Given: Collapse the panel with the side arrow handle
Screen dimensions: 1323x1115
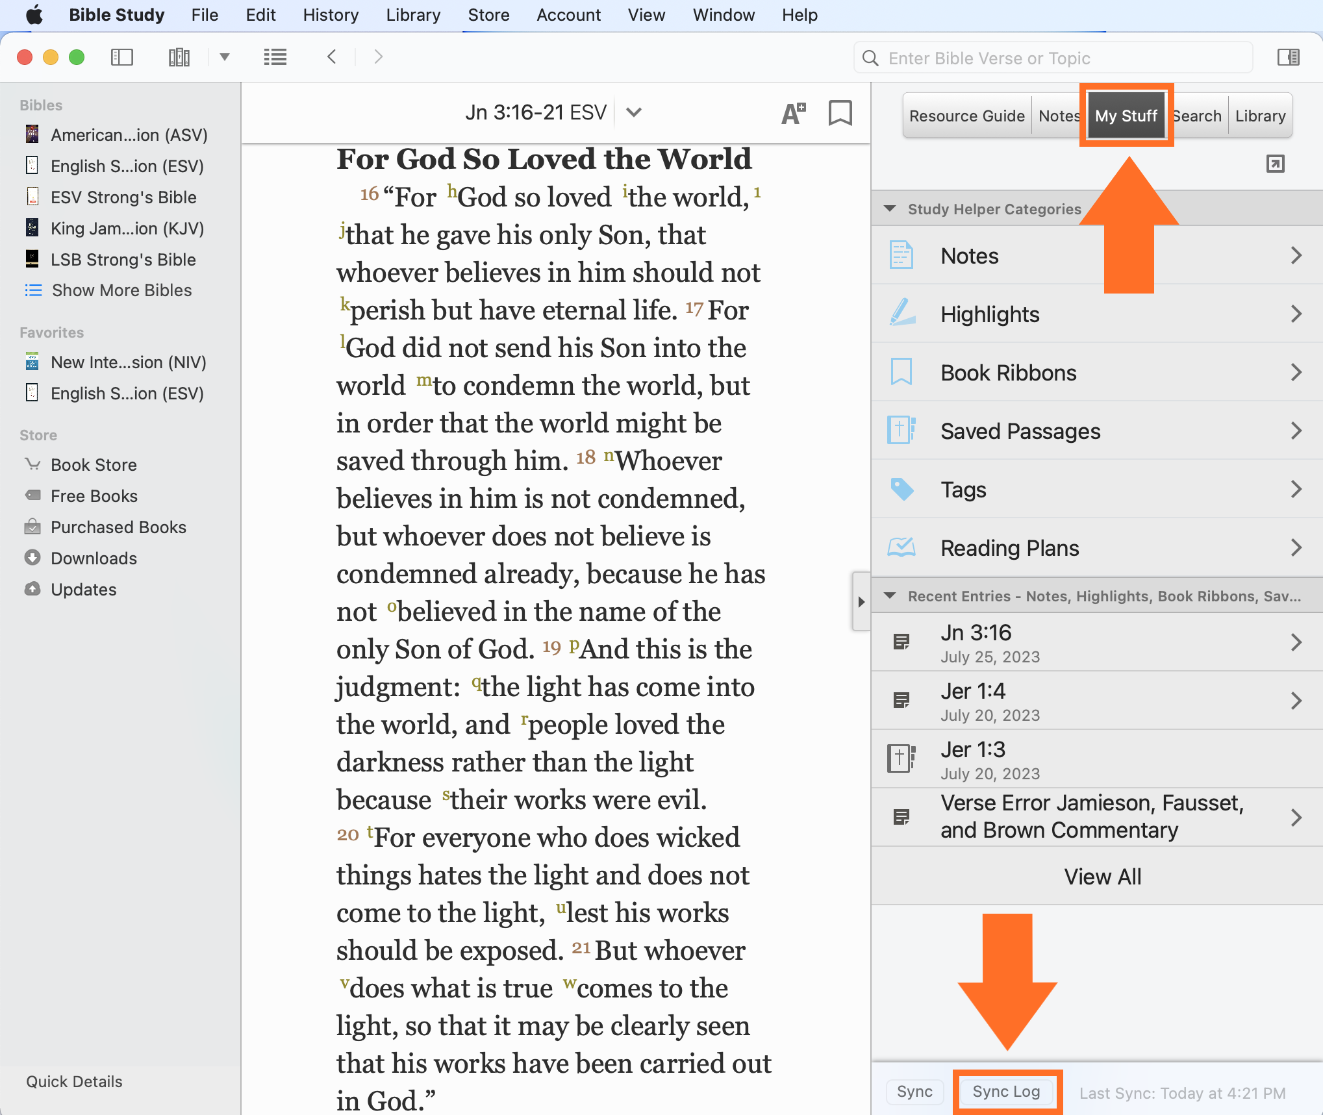Looking at the screenshot, I should tap(861, 601).
